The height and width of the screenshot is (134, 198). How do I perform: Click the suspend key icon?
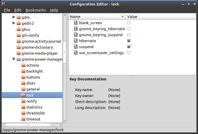(x=76, y=47)
